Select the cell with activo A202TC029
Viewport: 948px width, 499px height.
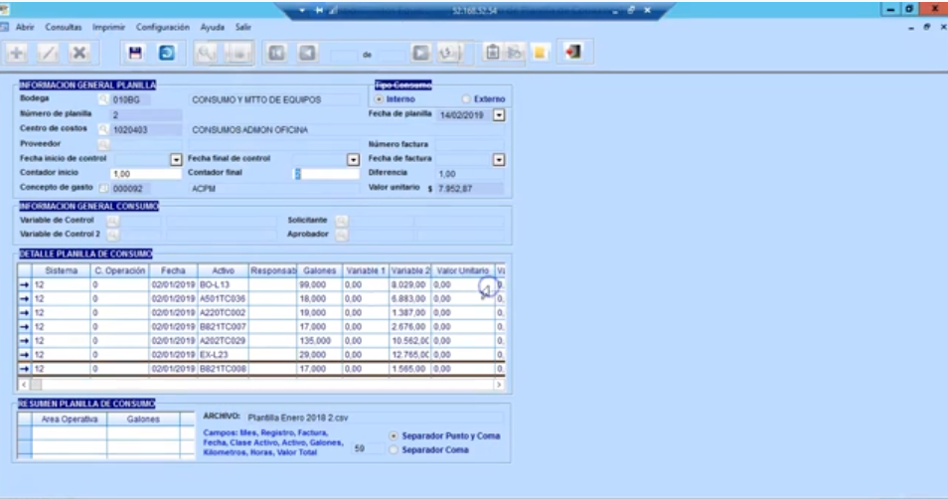pos(224,341)
